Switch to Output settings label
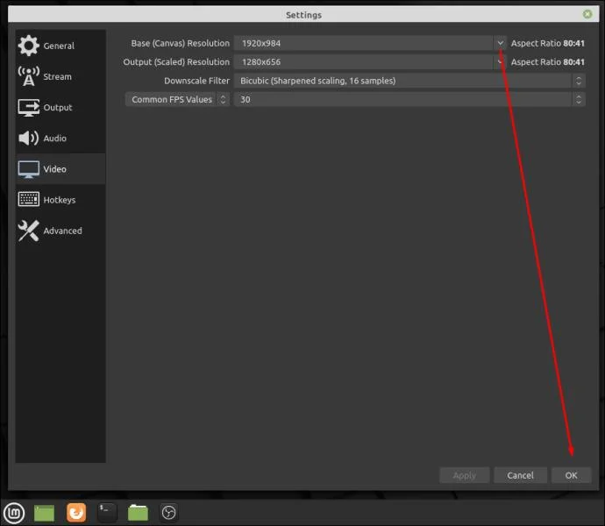 58,107
